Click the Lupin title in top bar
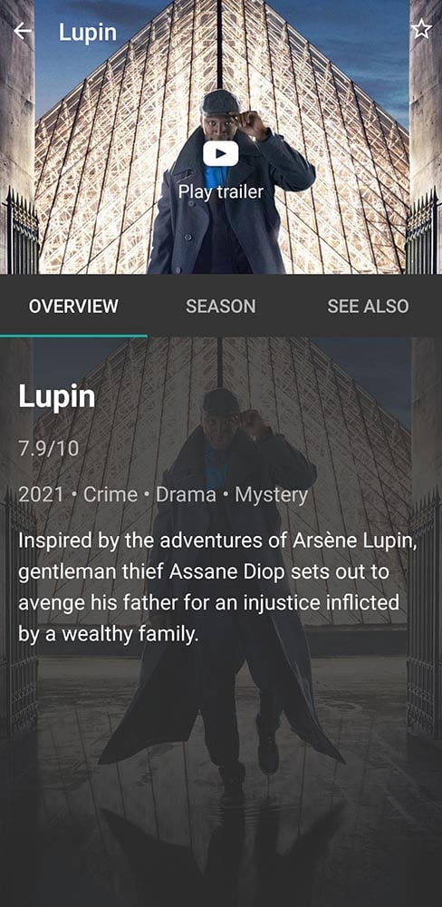 pyautogui.click(x=88, y=33)
